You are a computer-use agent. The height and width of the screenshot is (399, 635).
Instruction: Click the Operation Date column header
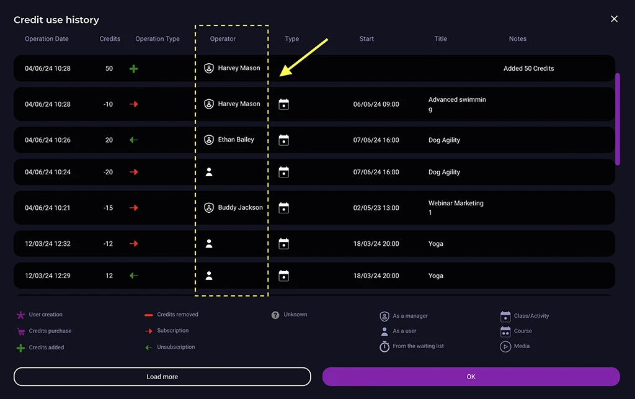(x=47, y=39)
